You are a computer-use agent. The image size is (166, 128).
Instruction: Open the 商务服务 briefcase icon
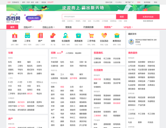pyautogui.click(x=78, y=36)
